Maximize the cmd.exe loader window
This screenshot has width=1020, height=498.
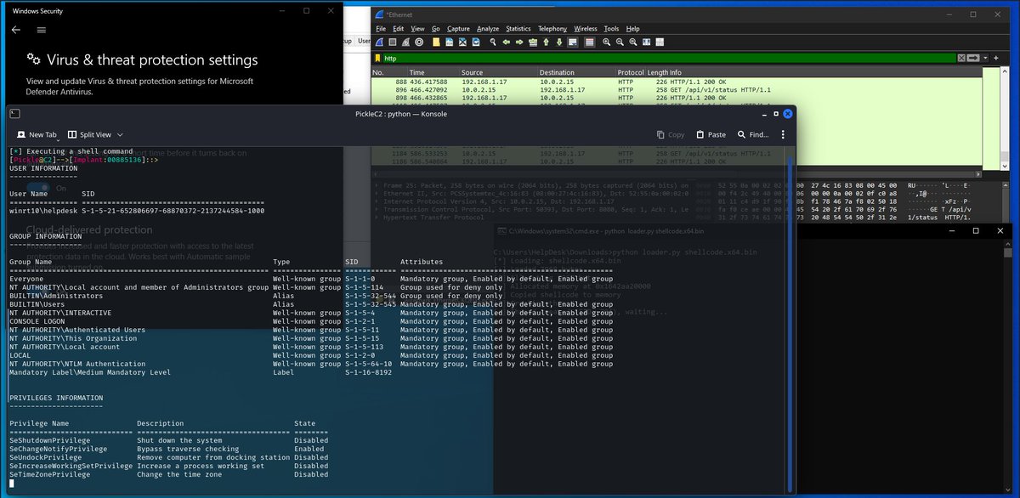[x=976, y=230]
